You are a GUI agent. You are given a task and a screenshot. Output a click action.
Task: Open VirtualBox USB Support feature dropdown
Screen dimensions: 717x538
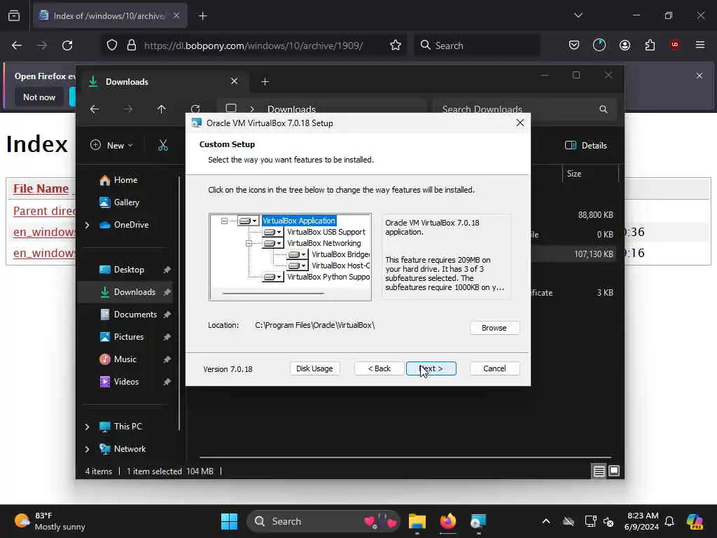pos(272,233)
